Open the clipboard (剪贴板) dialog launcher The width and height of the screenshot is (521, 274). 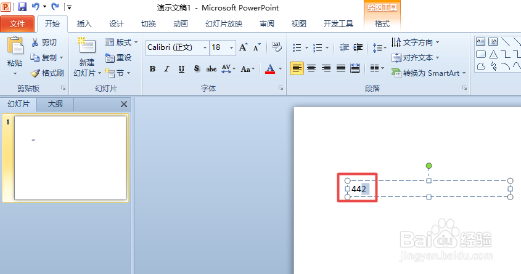[63, 88]
